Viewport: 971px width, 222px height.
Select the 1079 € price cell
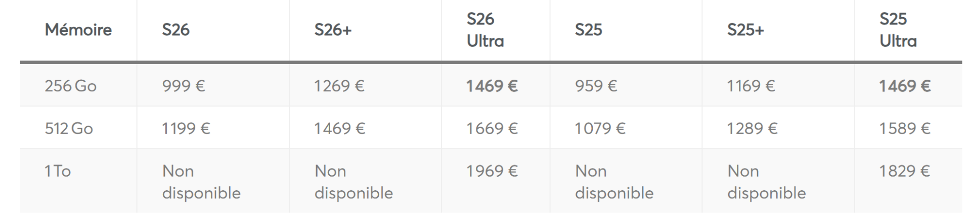pos(600,128)
